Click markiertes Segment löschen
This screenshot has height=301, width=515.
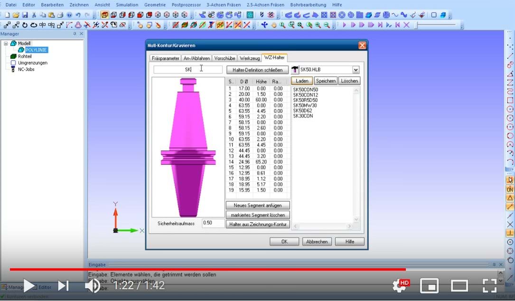pos(257,215)
